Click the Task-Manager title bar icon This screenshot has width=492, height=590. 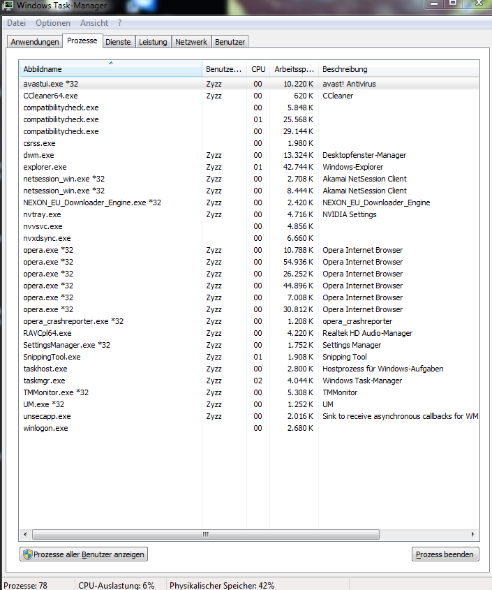(x=8, y=6)
